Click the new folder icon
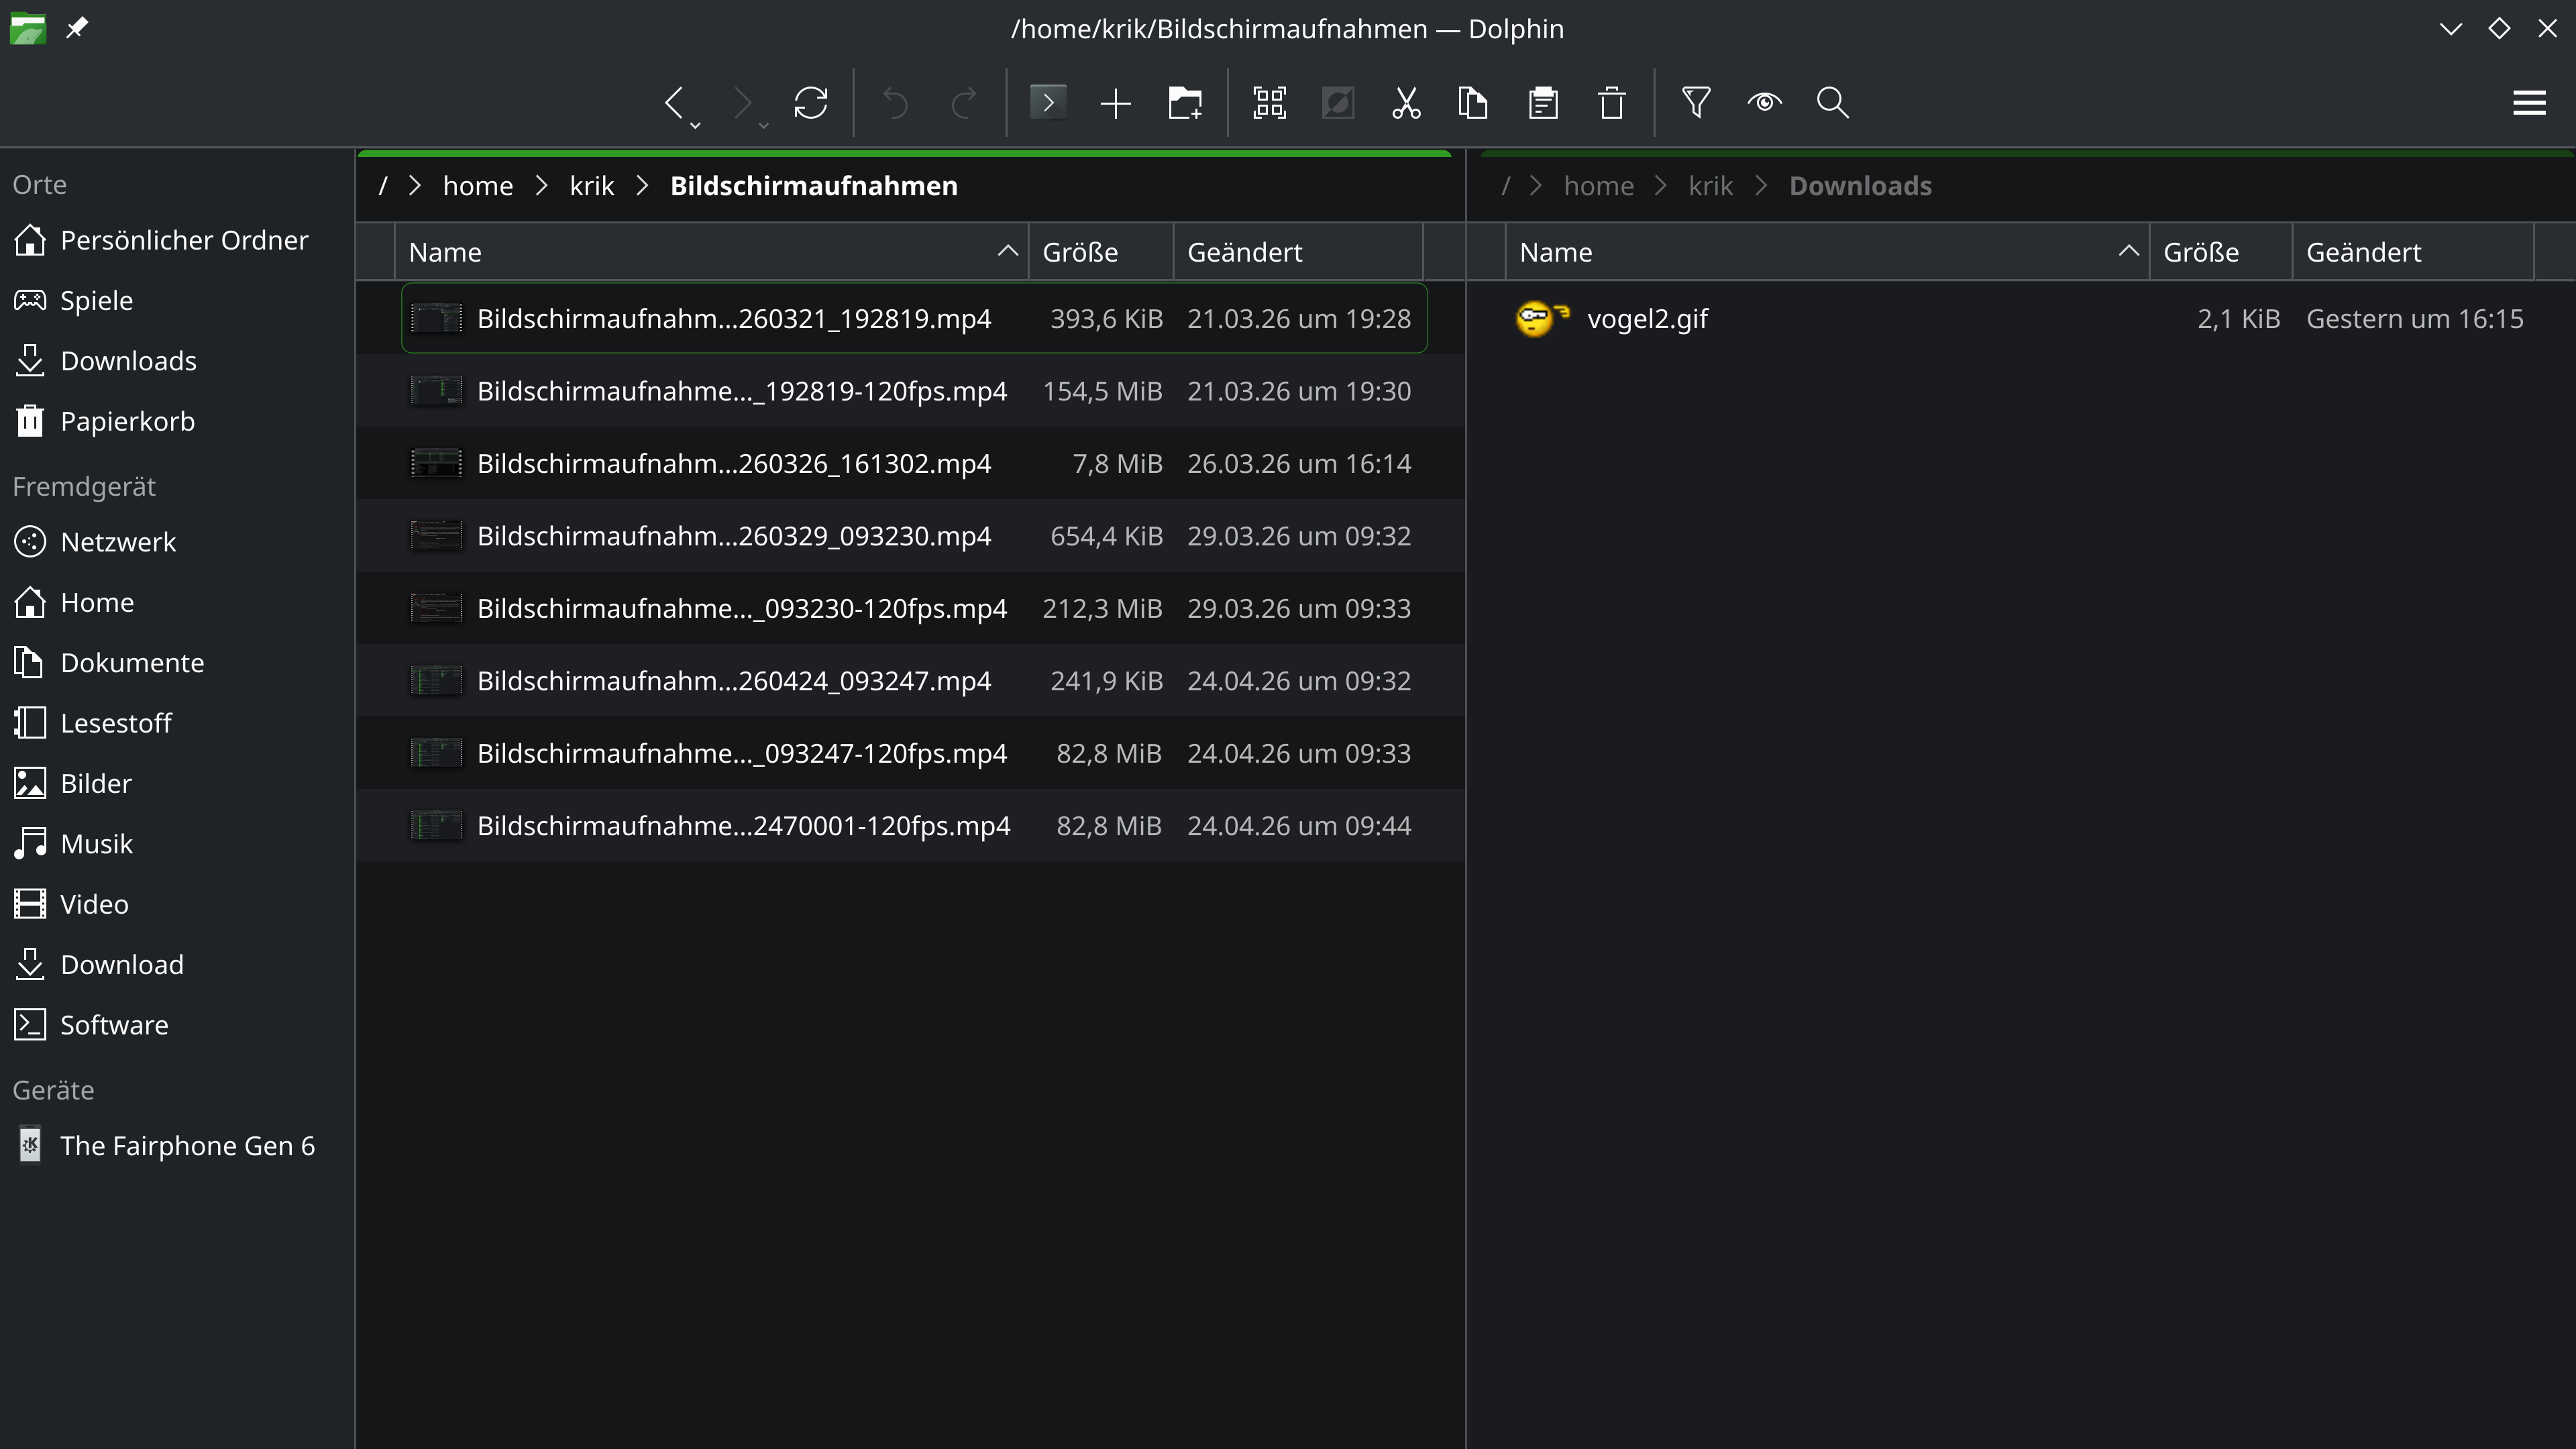Image resolution: width=2576 pixels, height=1449 pixels. point(1185,102)
